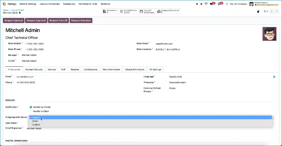This screenshot has height=146, width=282.
Task: Open Users & Companies menu
Action: [50, 4]
